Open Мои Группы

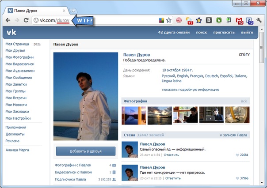pos(15,91)
